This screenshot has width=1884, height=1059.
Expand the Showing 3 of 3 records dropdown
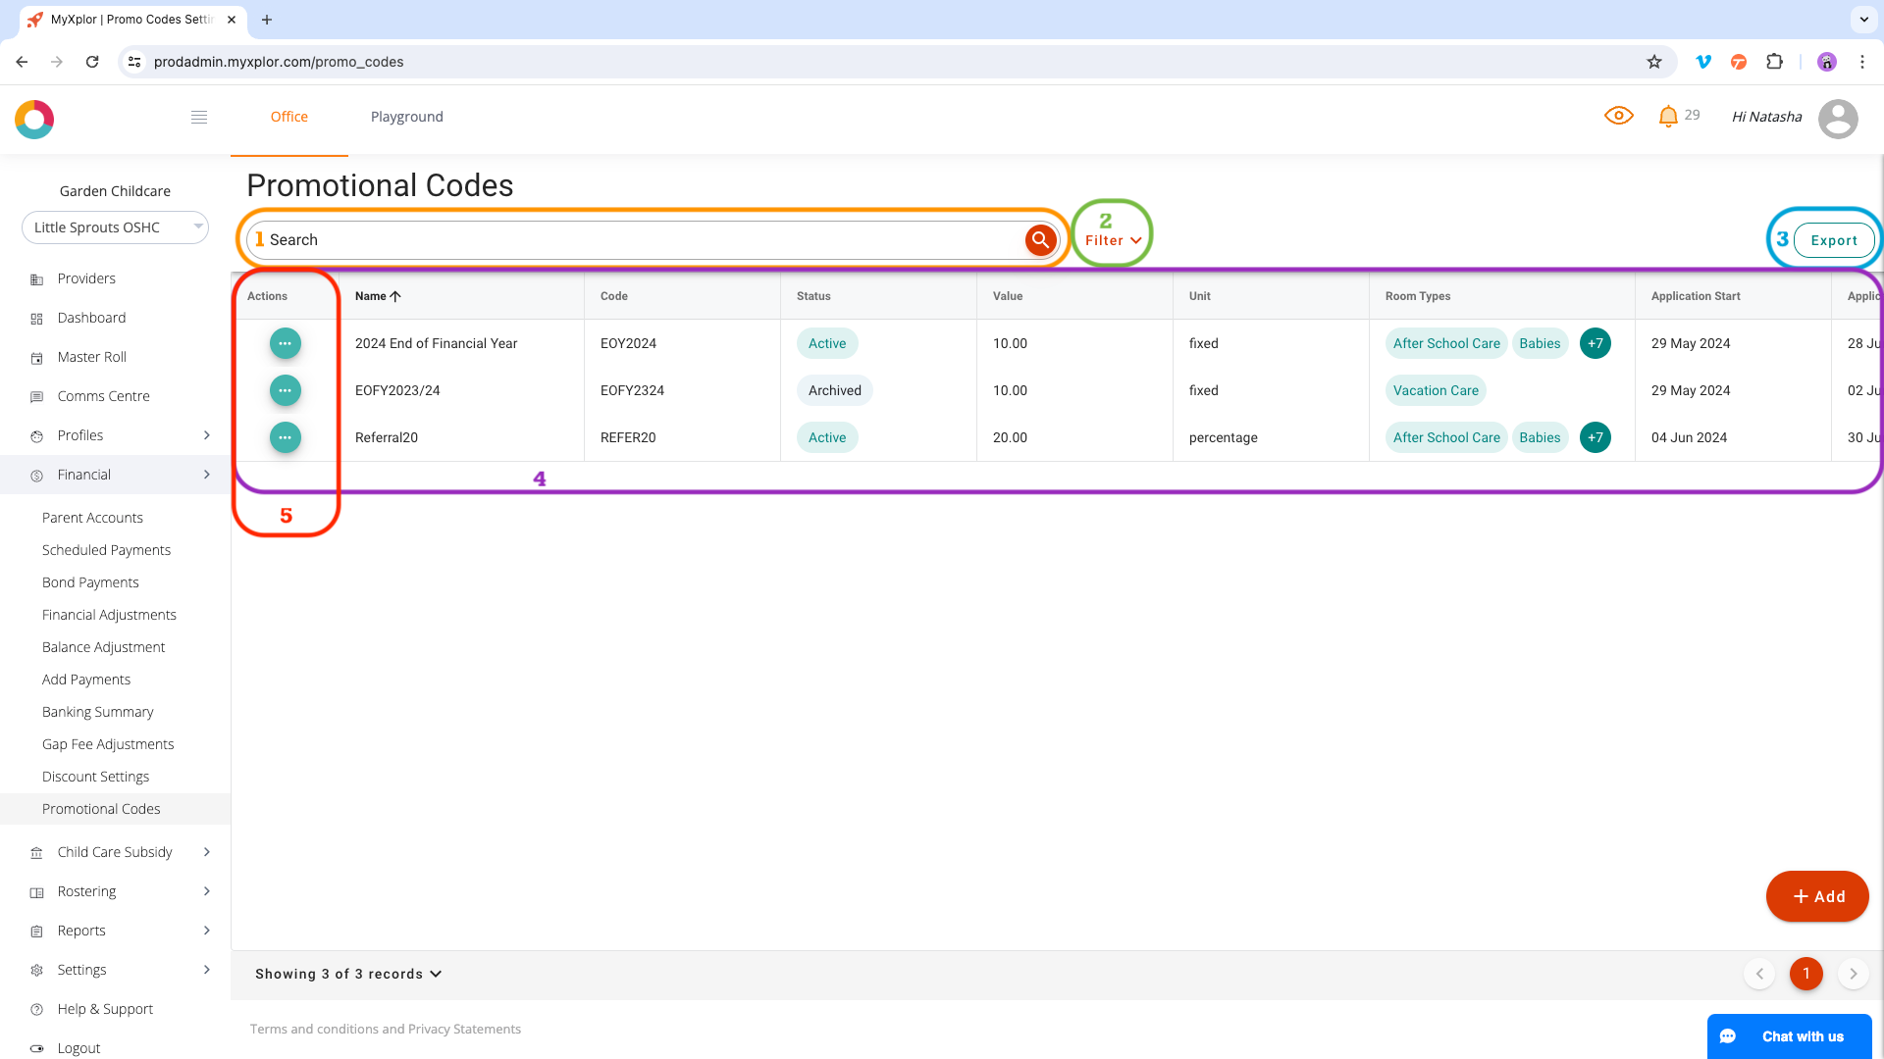coord(348,974)
